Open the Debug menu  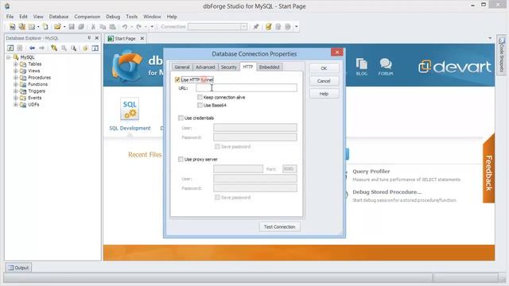click(113, 17)
